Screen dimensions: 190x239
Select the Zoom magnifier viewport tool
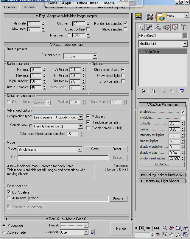click(165, 228)
